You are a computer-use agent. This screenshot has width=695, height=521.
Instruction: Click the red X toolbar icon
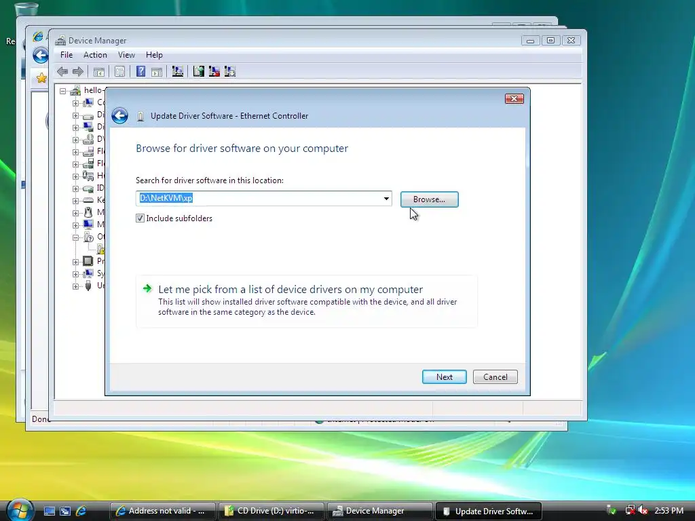(214, 71)
